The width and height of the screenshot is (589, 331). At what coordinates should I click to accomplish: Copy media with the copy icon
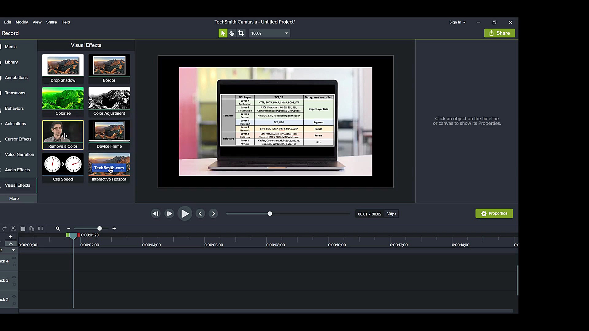[x=22, y=228]
